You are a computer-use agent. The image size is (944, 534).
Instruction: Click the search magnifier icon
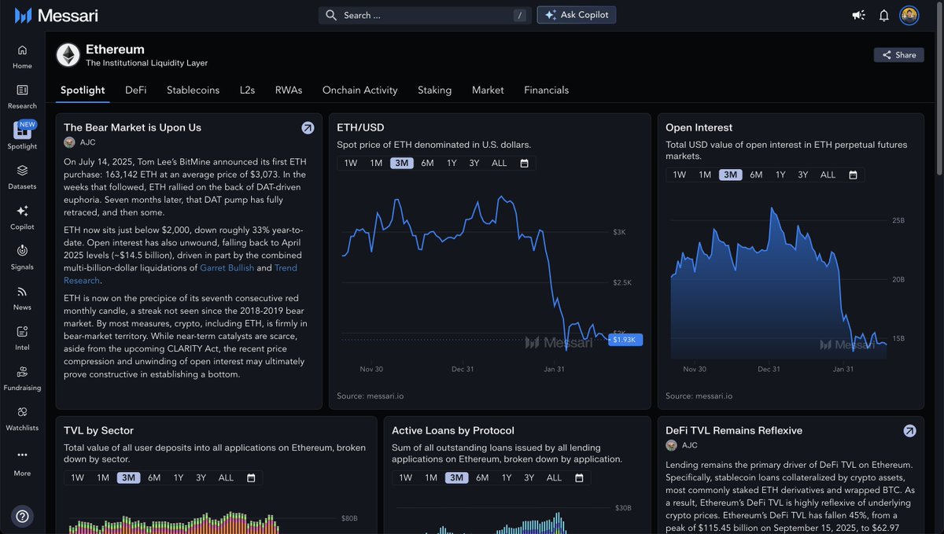(331, 15)
